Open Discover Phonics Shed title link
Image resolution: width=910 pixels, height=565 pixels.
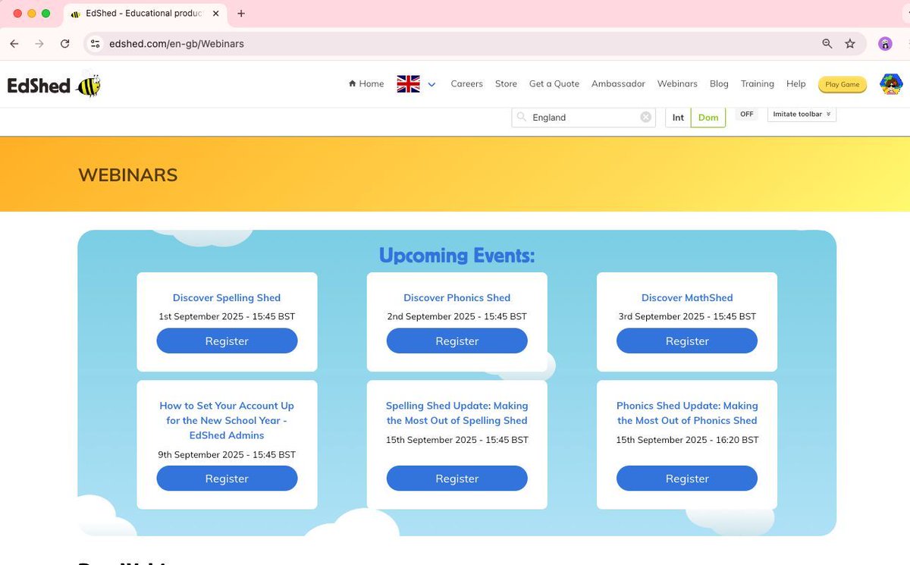tap(457, 298)
